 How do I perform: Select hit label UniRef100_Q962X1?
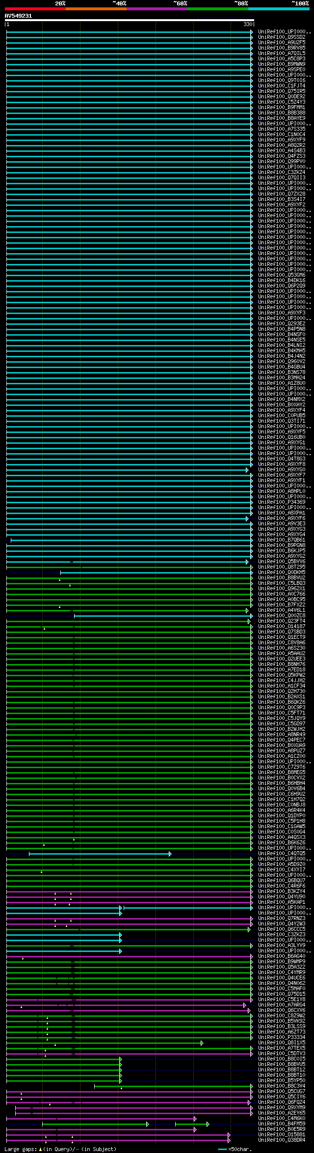(282, 588)
